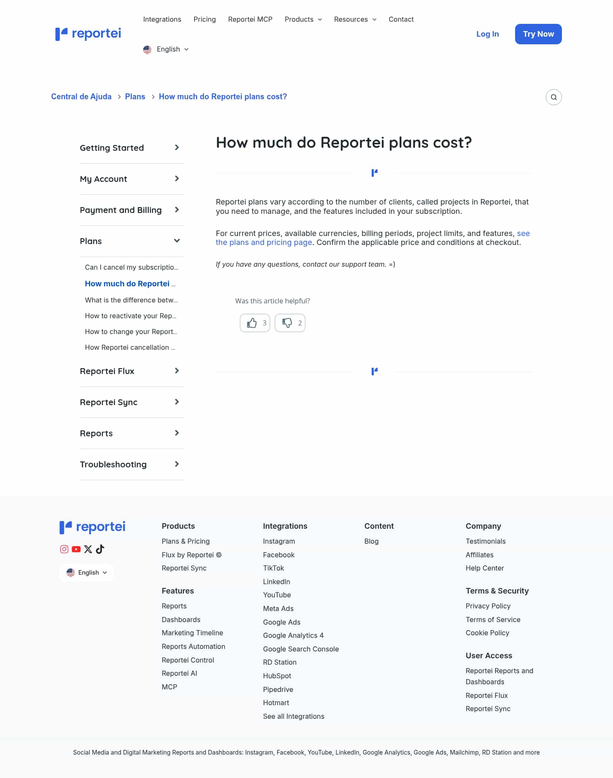The height and width of the screenshot is (778, 613).
Task: Select Pricing in the top navigation
Action: coord(204,19)
